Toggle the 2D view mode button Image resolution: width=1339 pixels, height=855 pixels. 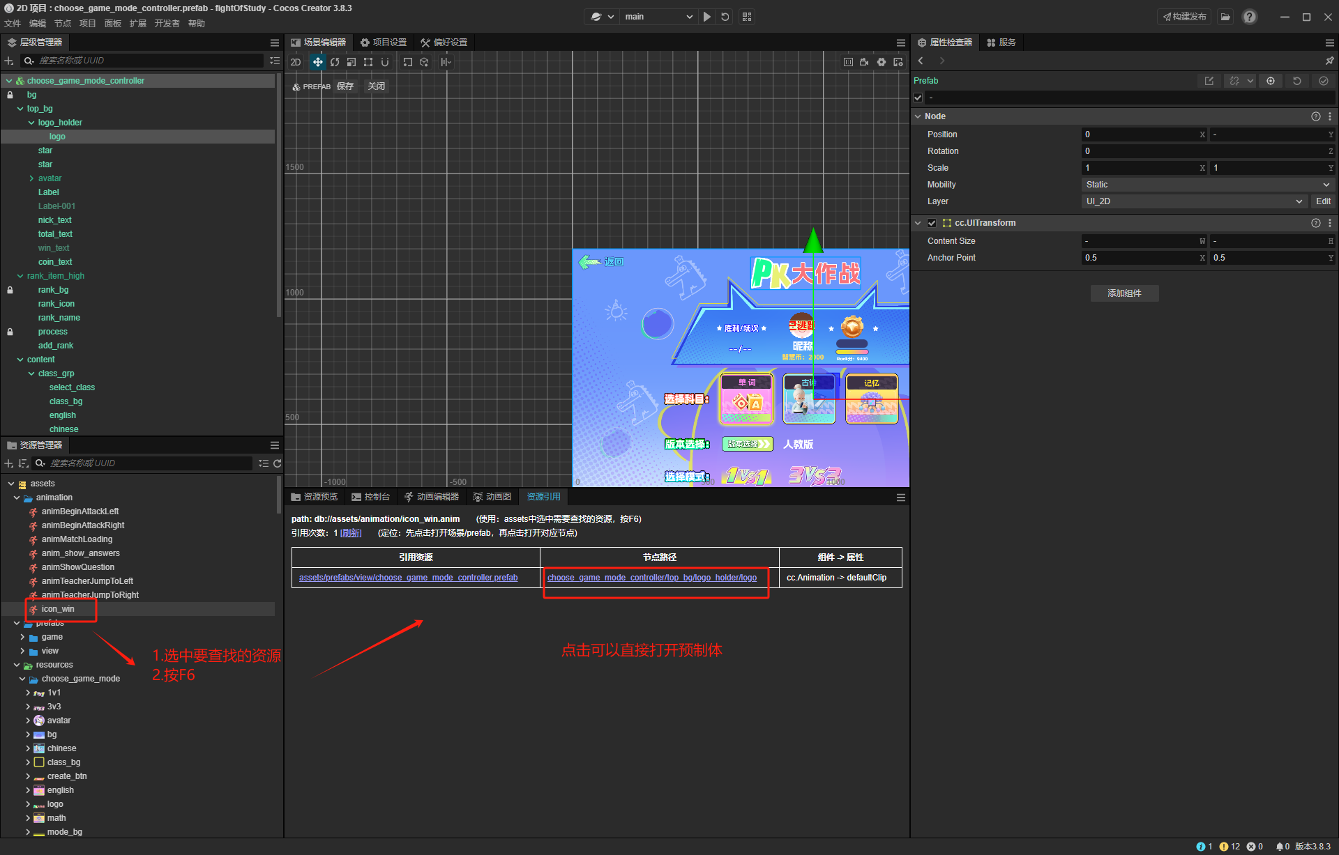coord(296,62)
